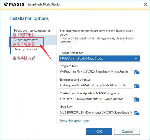The image size is (150, 140).
Task: Click the Installation options heading
Action: tap(29, 18)
